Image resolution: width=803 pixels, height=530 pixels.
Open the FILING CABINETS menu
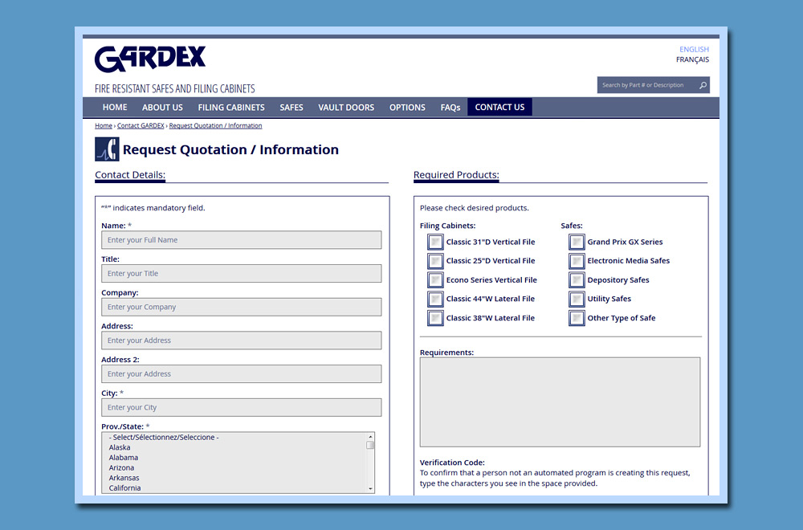pyautogui.click(x=231, y=108)
